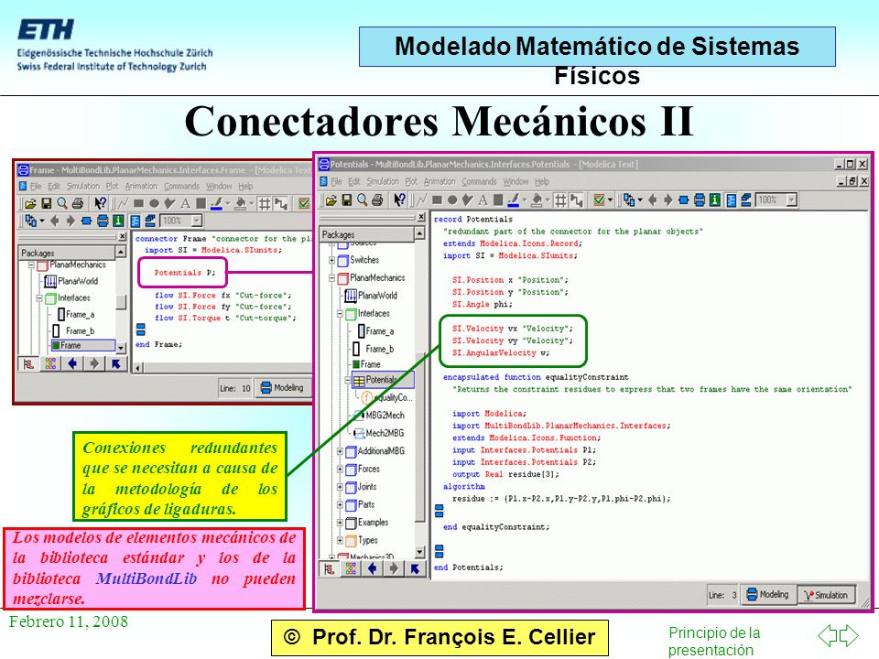The height and width of the screenshot is (659, 879).
Task: Toggle connector routing icon in Potentials window
Action: click(x=576, y=200)
